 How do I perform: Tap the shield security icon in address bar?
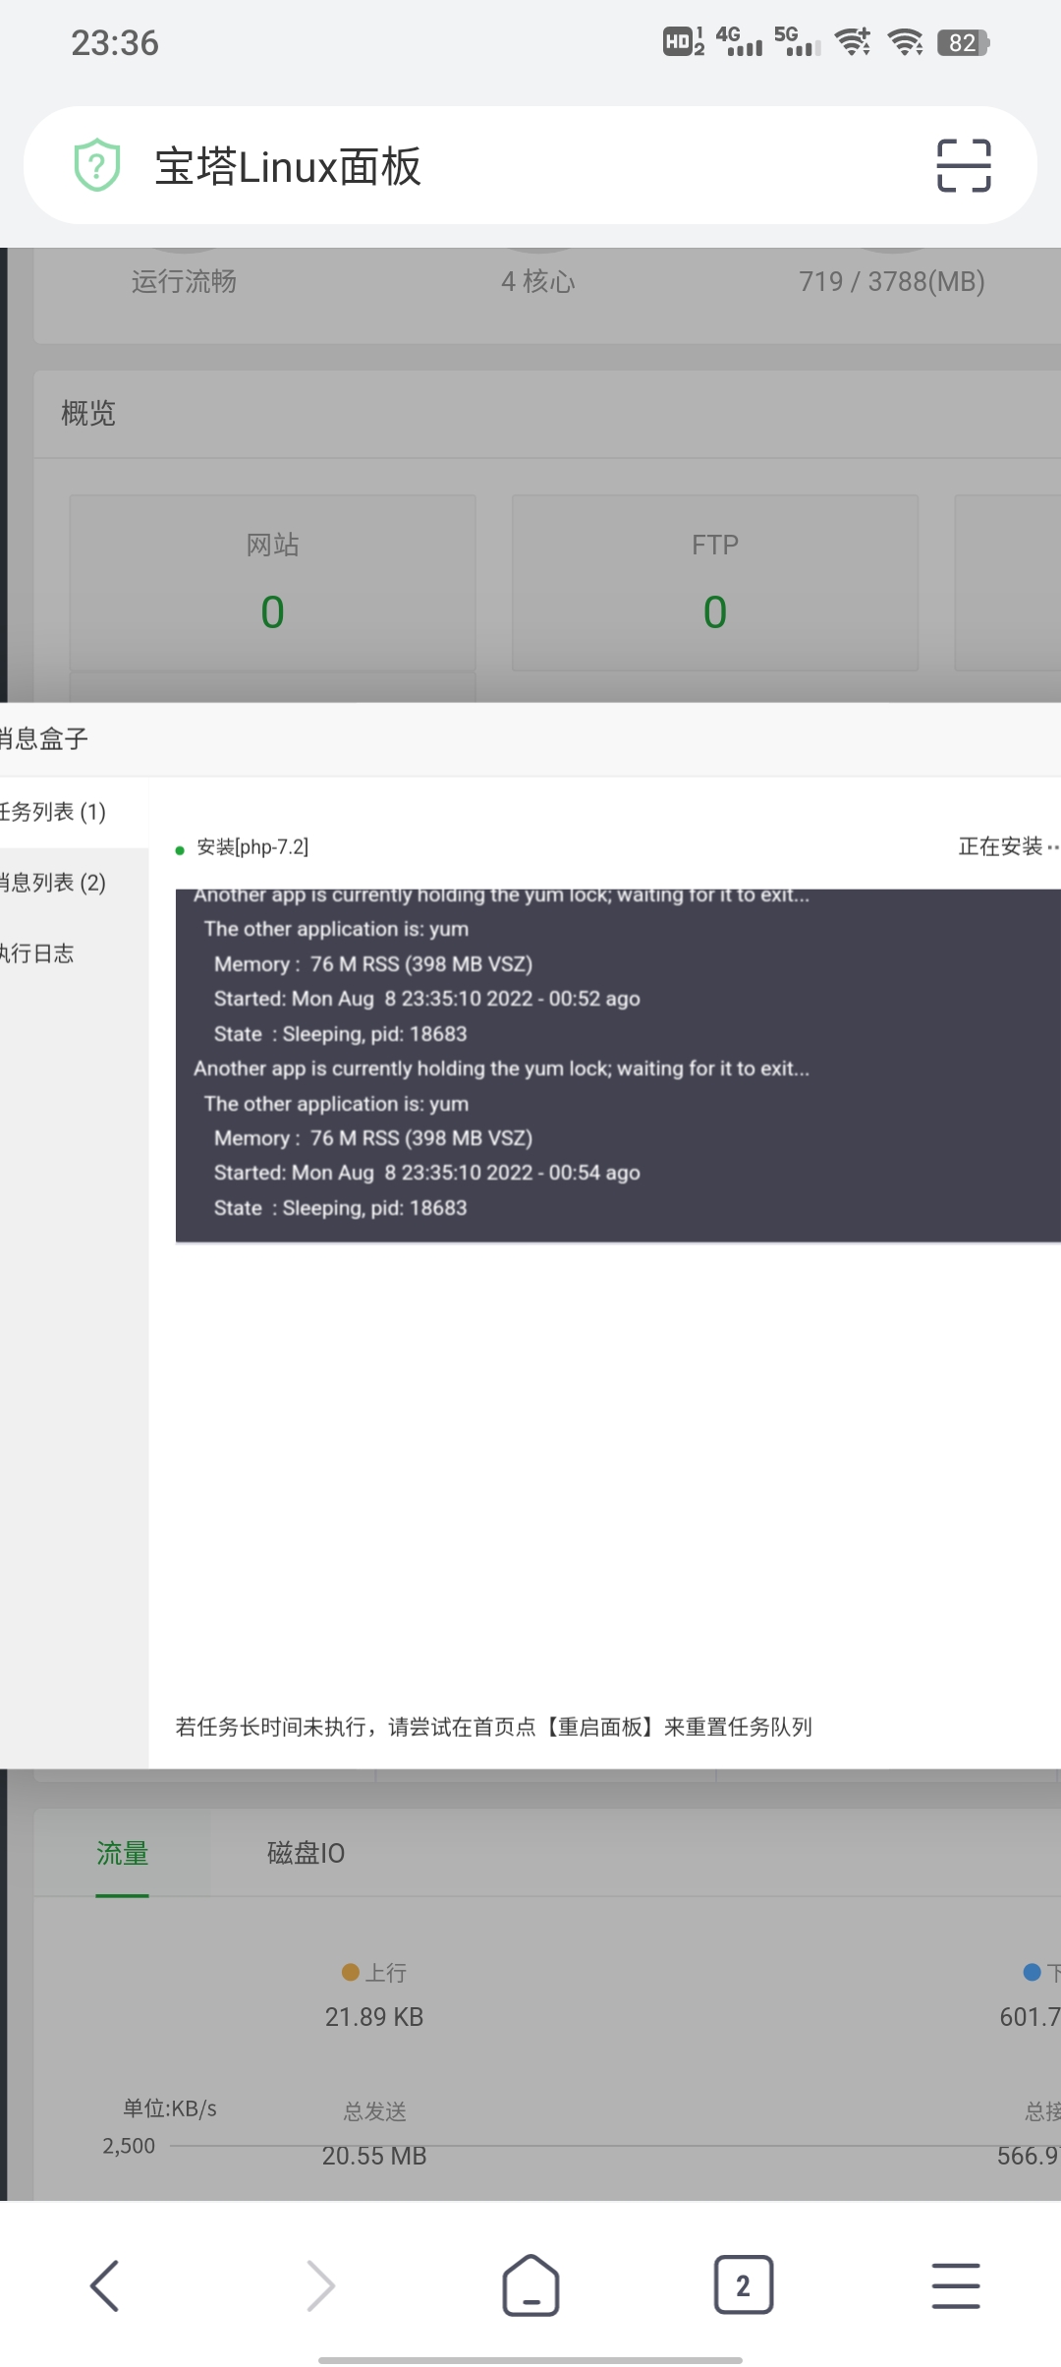[97, 165]
